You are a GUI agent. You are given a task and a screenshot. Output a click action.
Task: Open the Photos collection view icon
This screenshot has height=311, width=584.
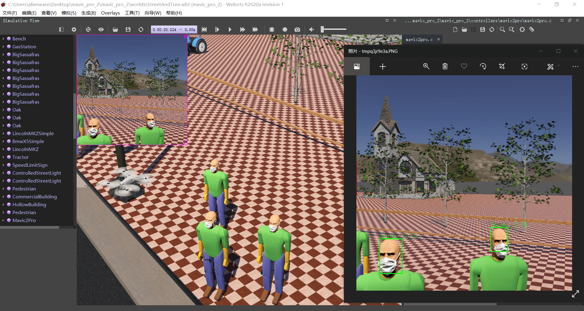tap(357, 67)
